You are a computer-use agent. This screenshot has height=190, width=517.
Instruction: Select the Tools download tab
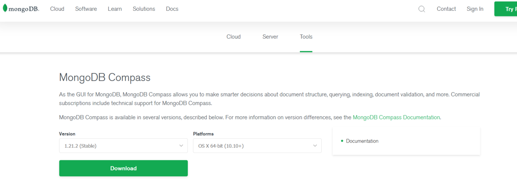(x=306, y=37)
